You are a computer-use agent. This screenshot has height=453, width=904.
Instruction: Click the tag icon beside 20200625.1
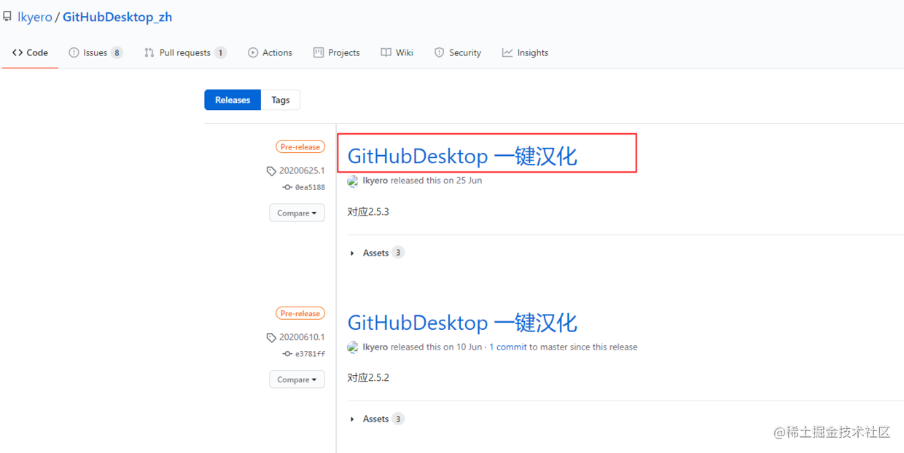(270, 170)
